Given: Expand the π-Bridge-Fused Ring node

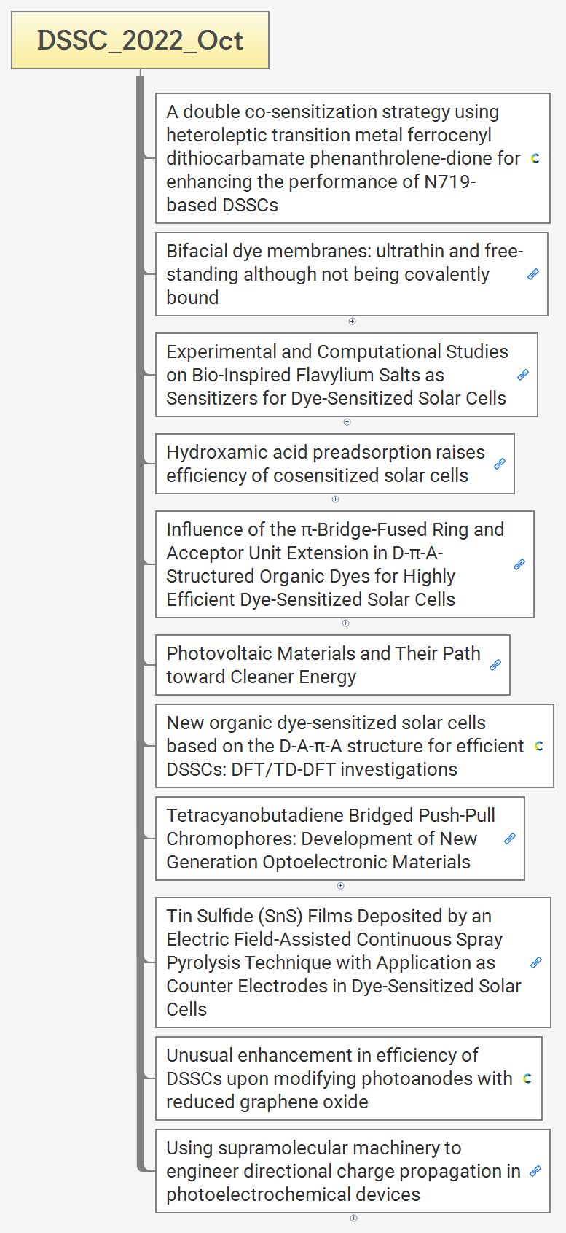Looking at the screenshot, I should point(345,623).
